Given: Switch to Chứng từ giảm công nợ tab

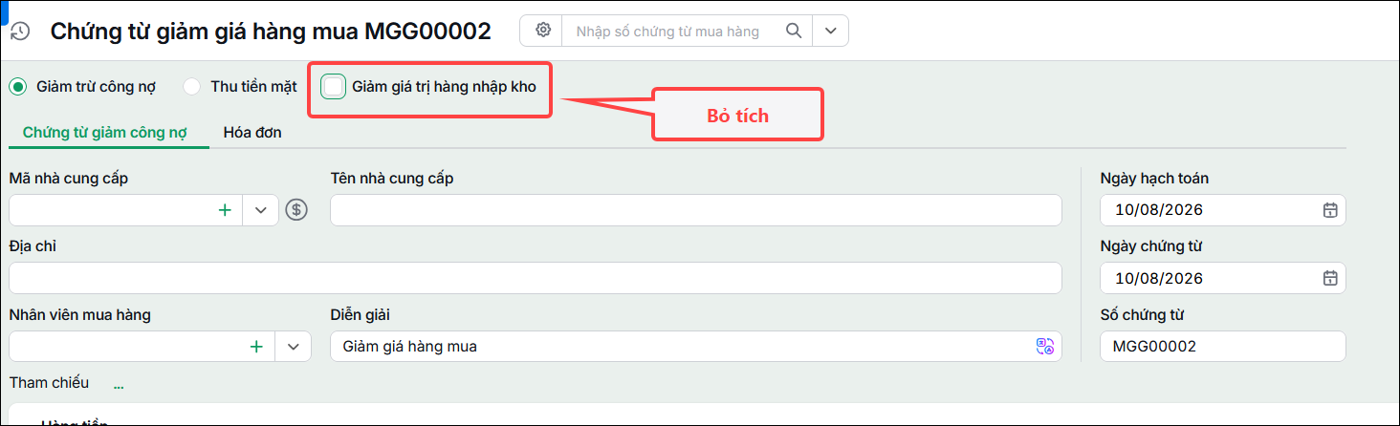Looking at the screenshot, I should 104,133.
